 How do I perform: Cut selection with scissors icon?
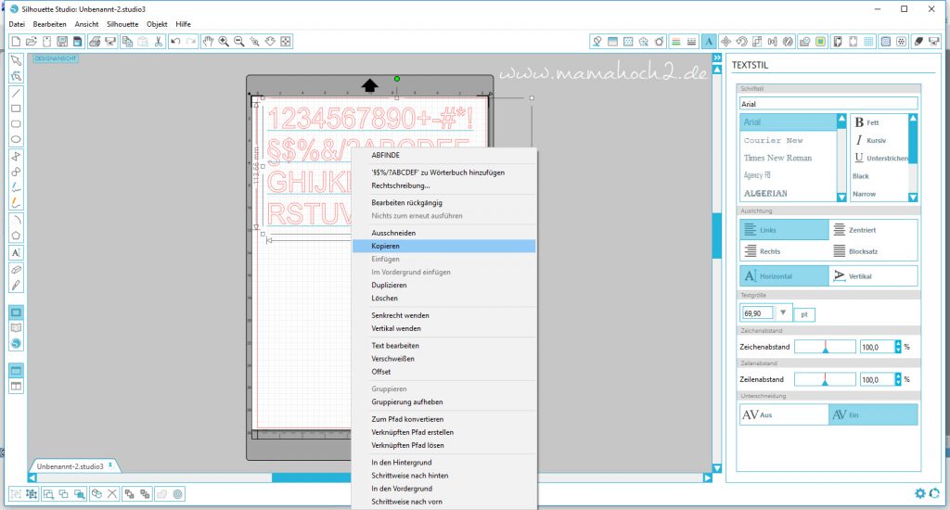click(x=158, y=41)
